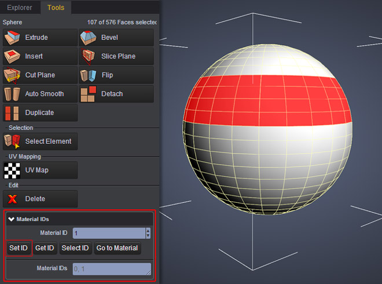Click the Cut Plane tool icon

point(12,75)
